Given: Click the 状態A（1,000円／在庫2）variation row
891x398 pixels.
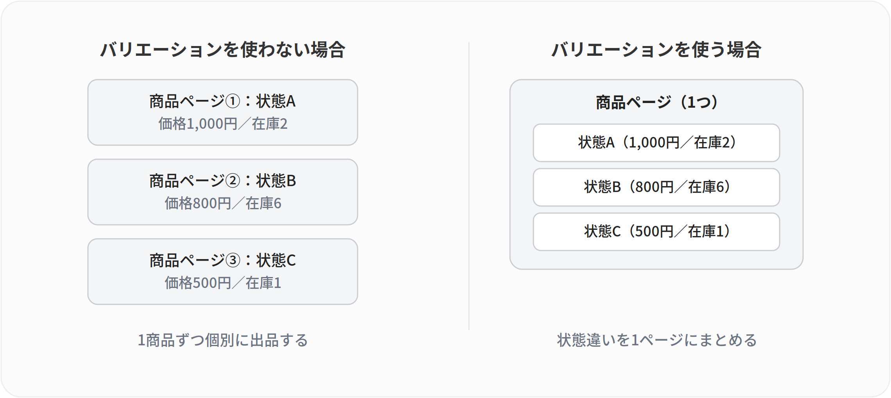Looking at the screenshot, I should coord(657,143).
